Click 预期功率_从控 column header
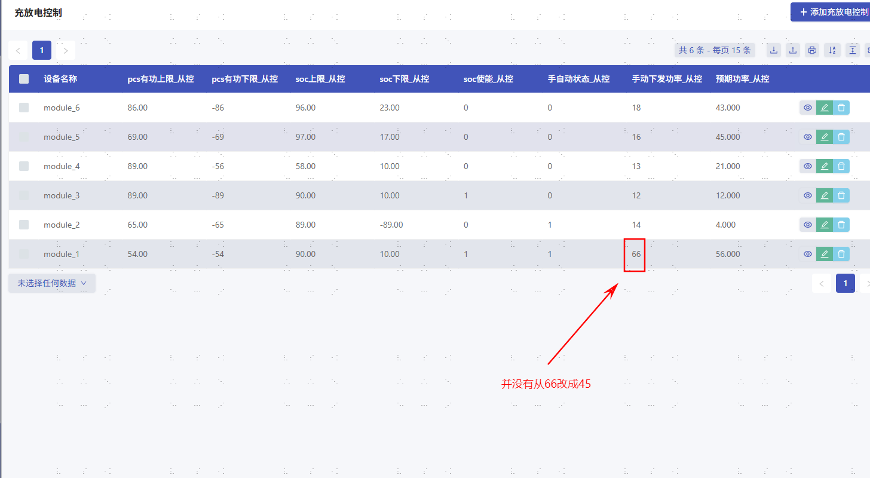The image size is (870, 478). tap(743, 78)
